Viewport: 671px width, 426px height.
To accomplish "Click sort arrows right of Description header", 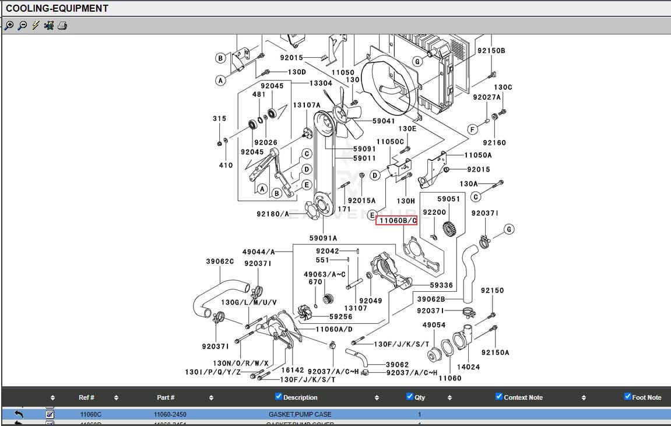I will (x=377, y=398).
